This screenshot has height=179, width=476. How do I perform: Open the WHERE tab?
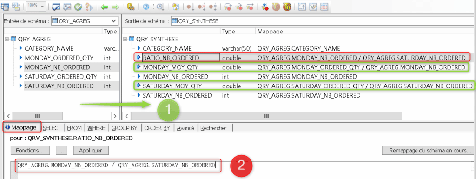coord(96,128)
